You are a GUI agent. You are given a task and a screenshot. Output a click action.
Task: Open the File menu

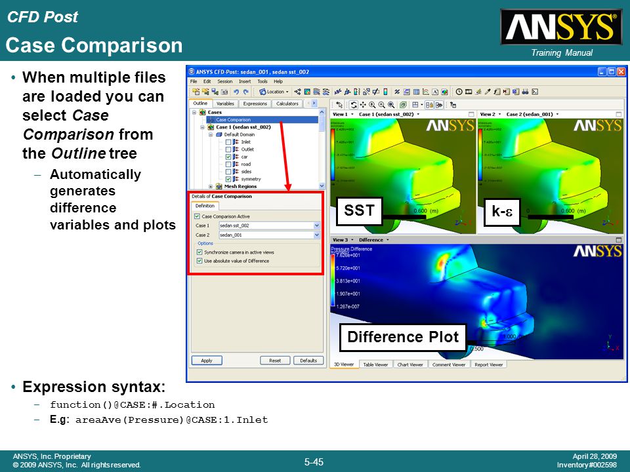(194, 81)
